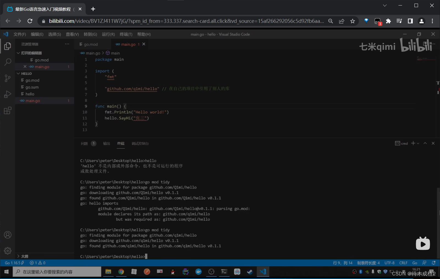Share this page from the address bar
This screenshot has width=440, height=279.
(x=342, y=21)
